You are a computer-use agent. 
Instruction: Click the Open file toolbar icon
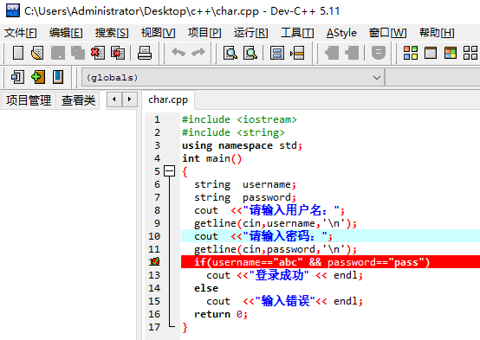point(37,53)
